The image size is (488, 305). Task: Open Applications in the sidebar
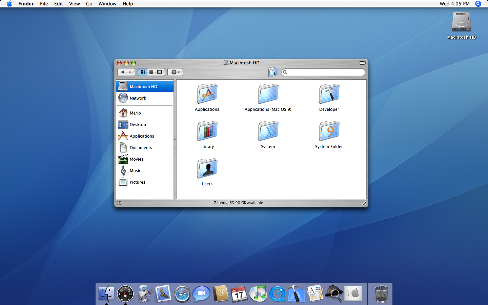(145, 136)
